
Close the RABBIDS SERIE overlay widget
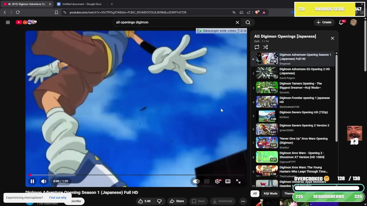click(362, 4)
